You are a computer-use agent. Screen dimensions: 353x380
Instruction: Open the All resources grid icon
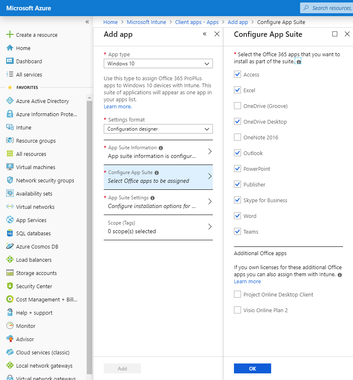(x=10, y=154)
